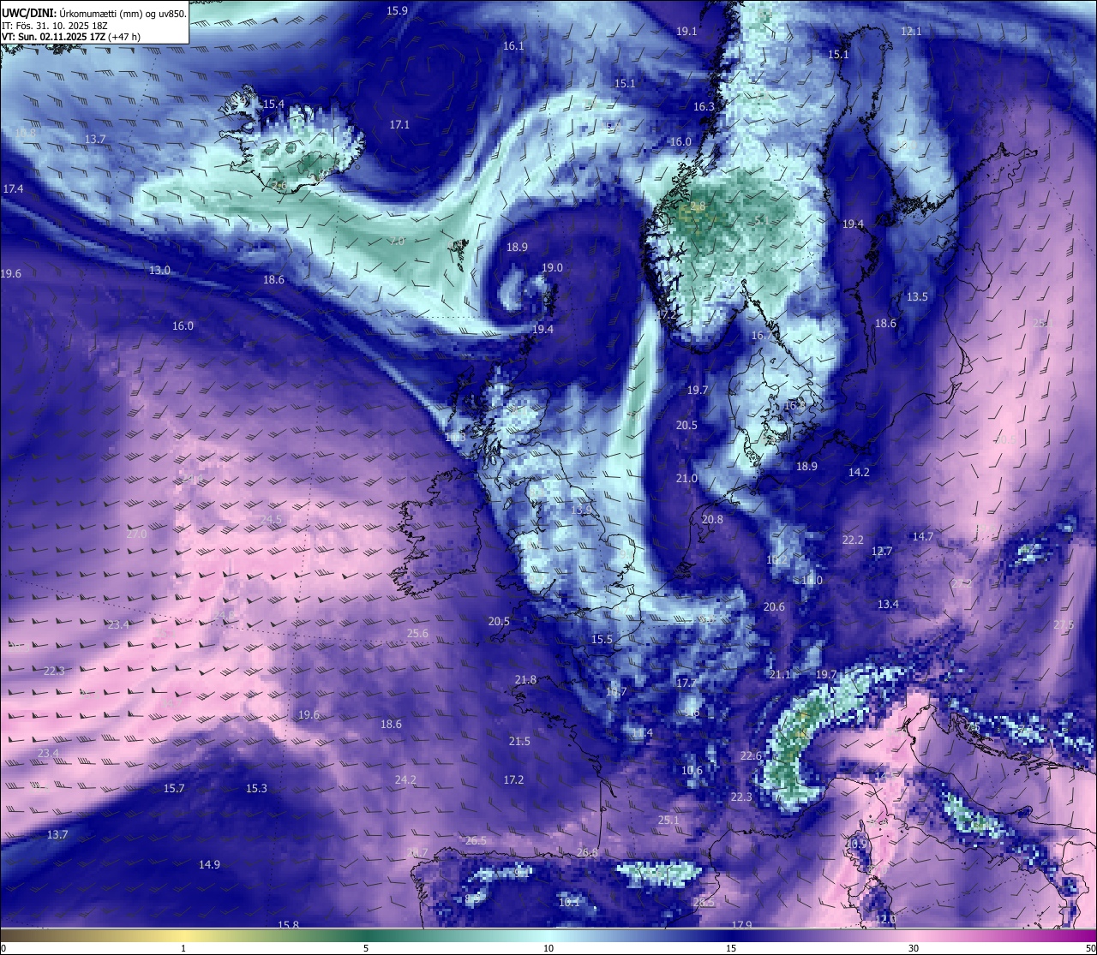Click the 1 label on the colour scale

click(183, 948)
